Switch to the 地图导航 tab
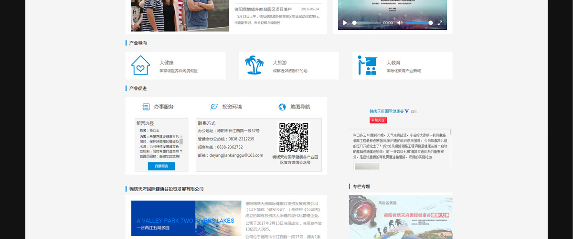The height and width of the screenshot is (239, 573). point(294,107)
